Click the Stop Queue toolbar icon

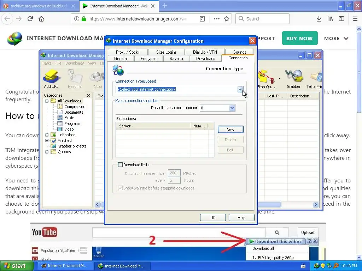[x=266, y=79]
